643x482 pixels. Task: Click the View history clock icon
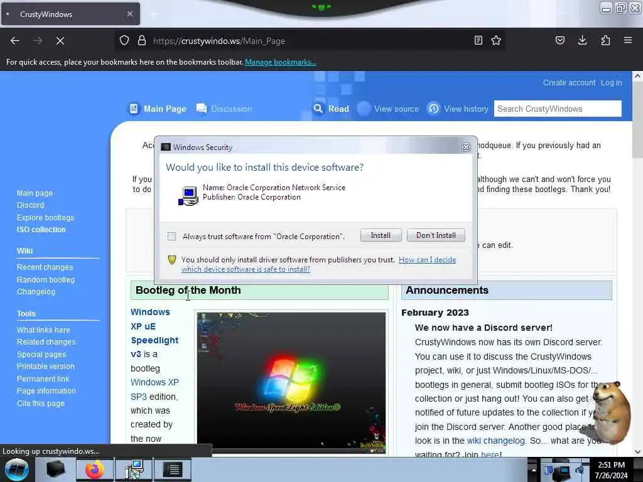point(433,109)
